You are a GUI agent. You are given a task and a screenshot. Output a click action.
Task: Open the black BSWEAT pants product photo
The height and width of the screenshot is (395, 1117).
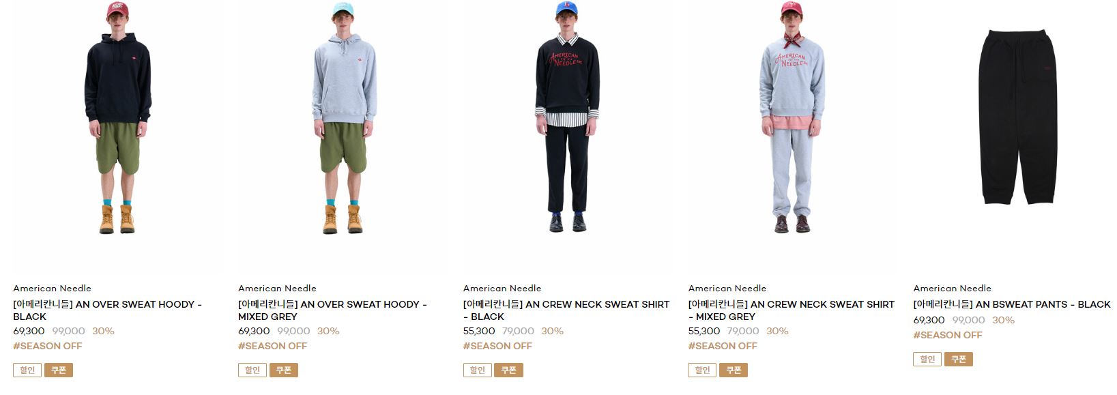[x=1015, y=136]
